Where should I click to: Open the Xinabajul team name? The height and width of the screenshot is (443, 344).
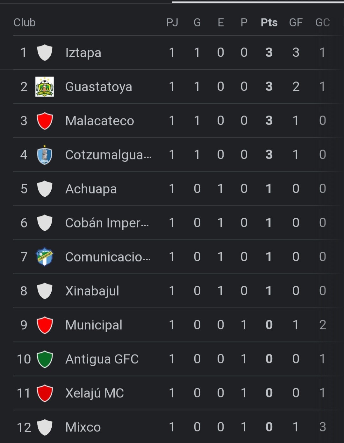(x=92, y=291)
